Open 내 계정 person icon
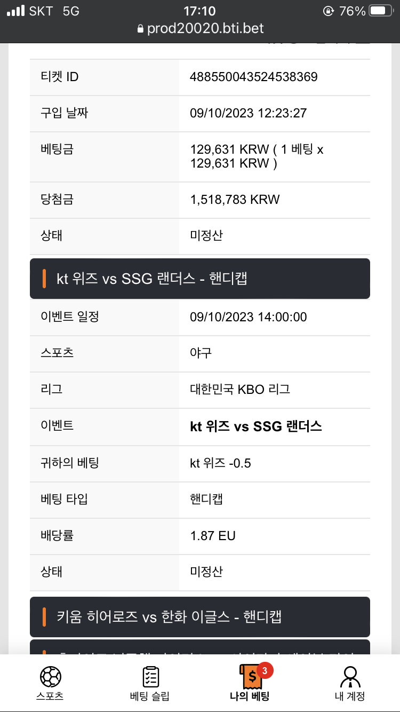Screen dimensions: 400x712 coord(349,677)
